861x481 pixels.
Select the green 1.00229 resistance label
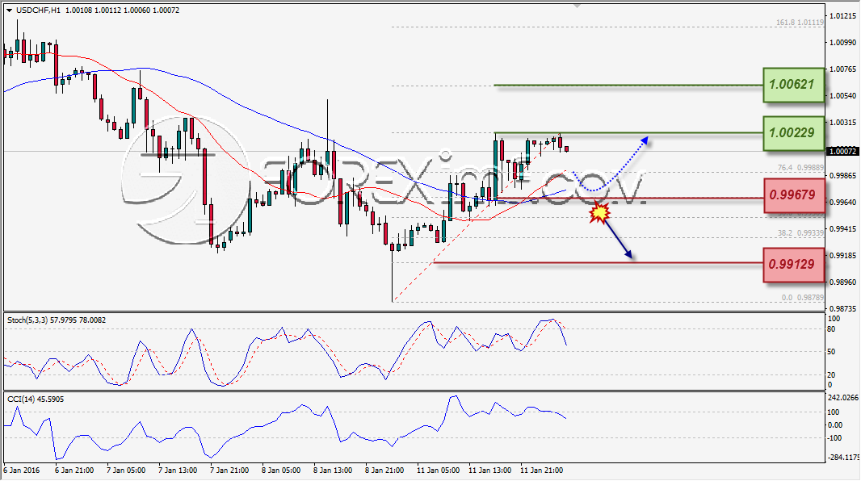(793, 133)
